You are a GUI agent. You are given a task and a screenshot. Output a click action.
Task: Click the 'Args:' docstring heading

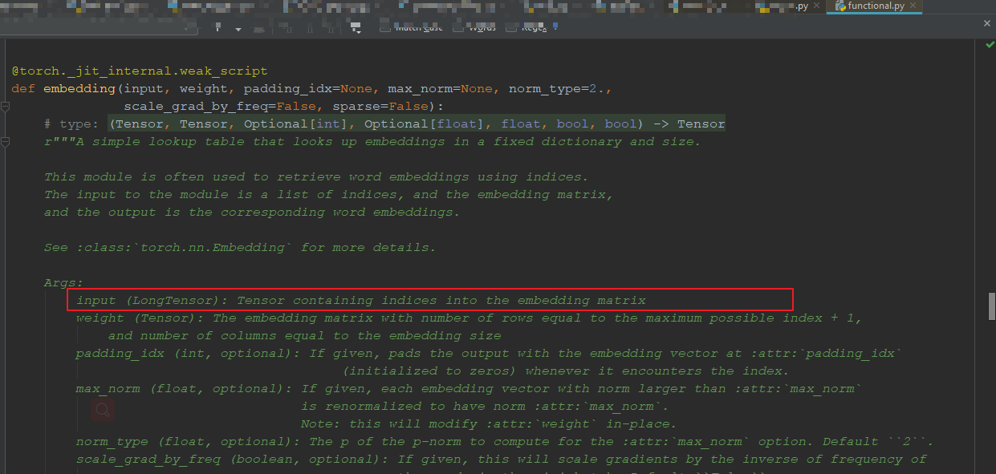coord(63,283)
